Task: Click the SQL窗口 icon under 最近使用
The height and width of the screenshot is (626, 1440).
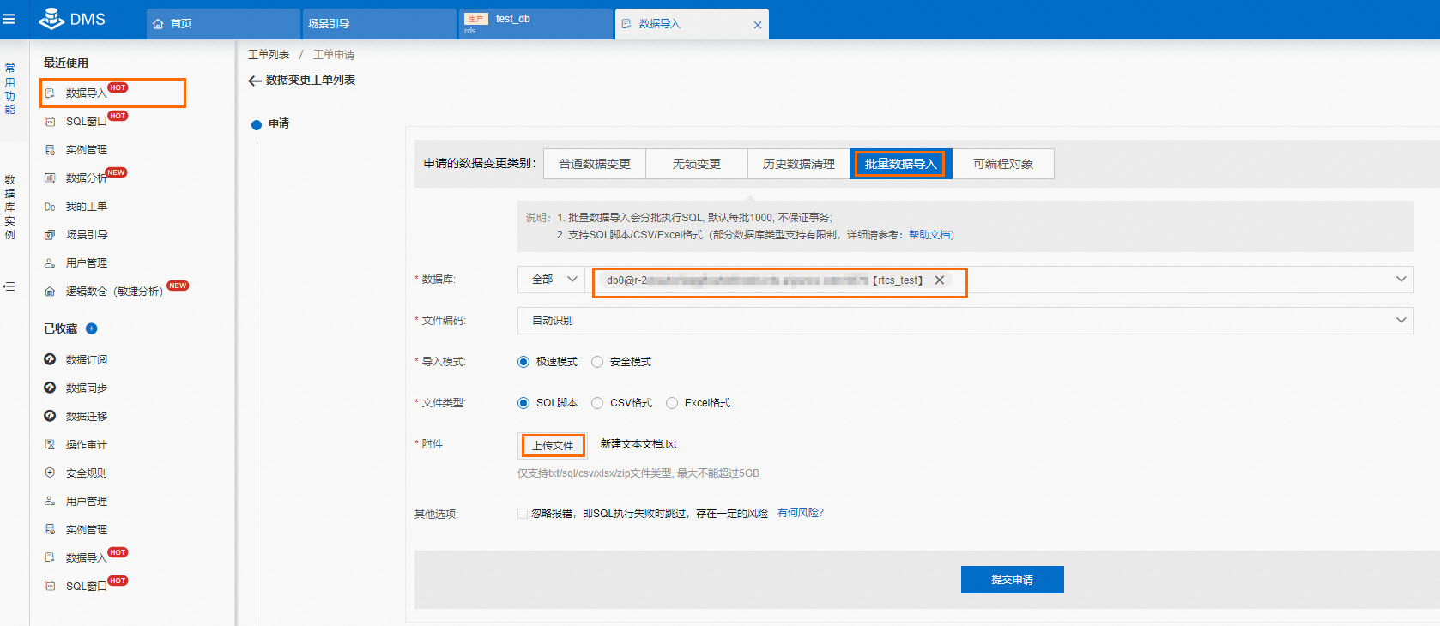Action: (50, 122)
